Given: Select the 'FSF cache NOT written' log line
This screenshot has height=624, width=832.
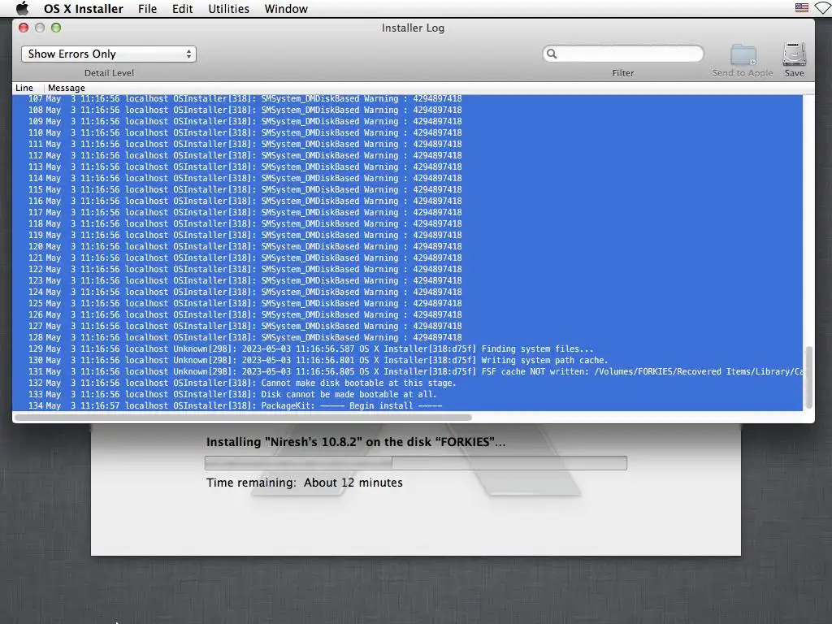Looking at the screenshot, I should (408, 371).
